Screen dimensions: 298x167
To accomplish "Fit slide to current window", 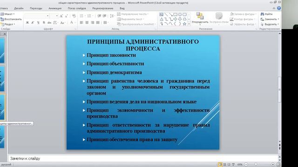I will coord(278,165).
